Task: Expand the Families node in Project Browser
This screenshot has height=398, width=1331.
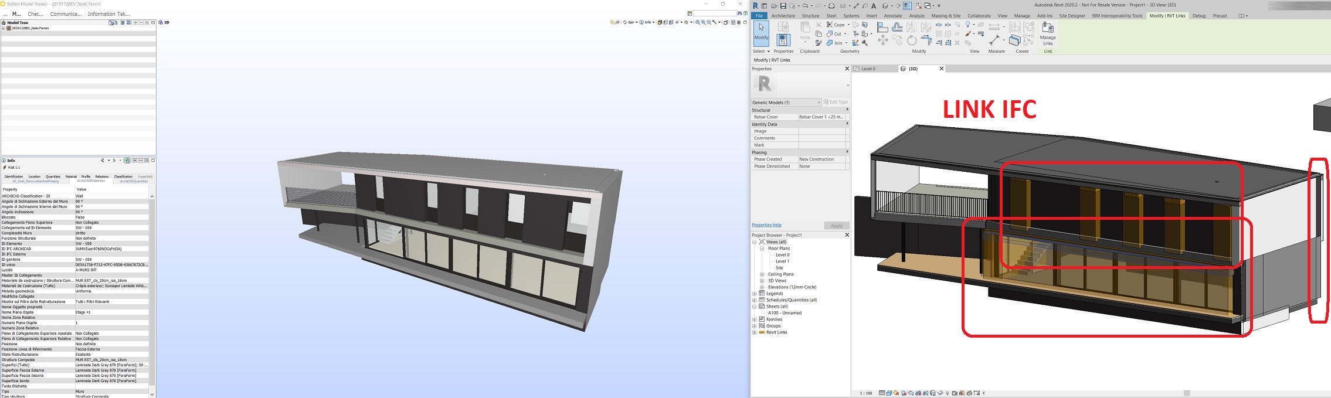Action: tap(755, 319)
